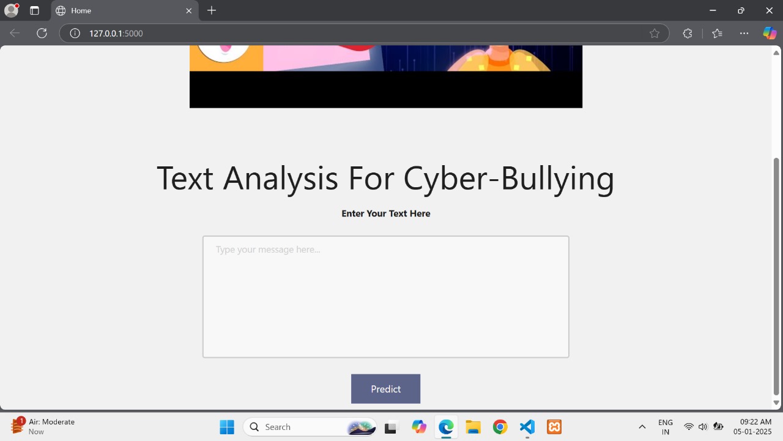
Task: Click the address bar URL 127.0.0.1:5000
Action: (x=116, y=33)
